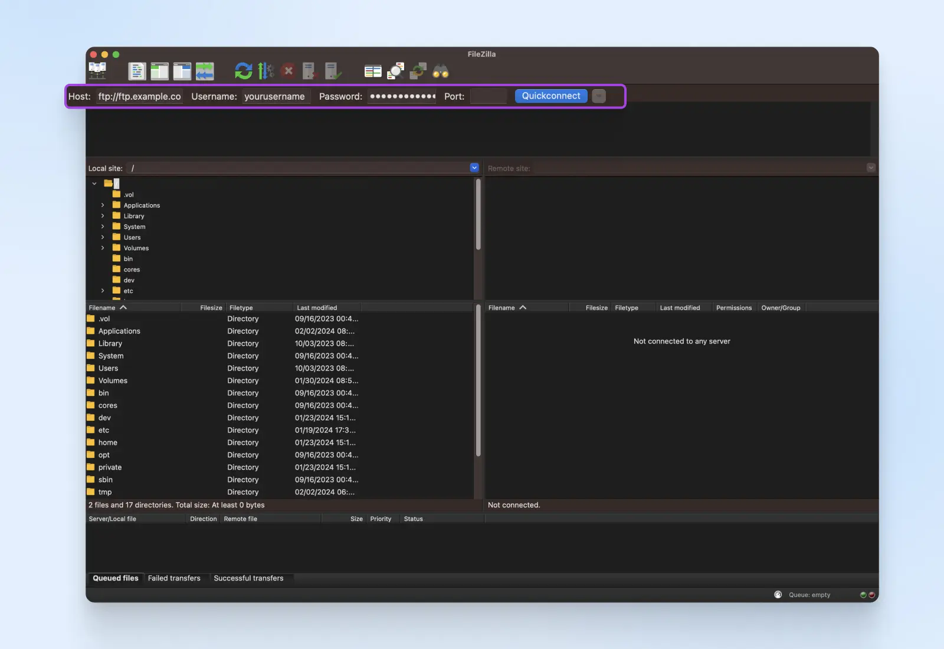Open the filename filters dialog
944x649 pixels.
[x=372, y=71]
